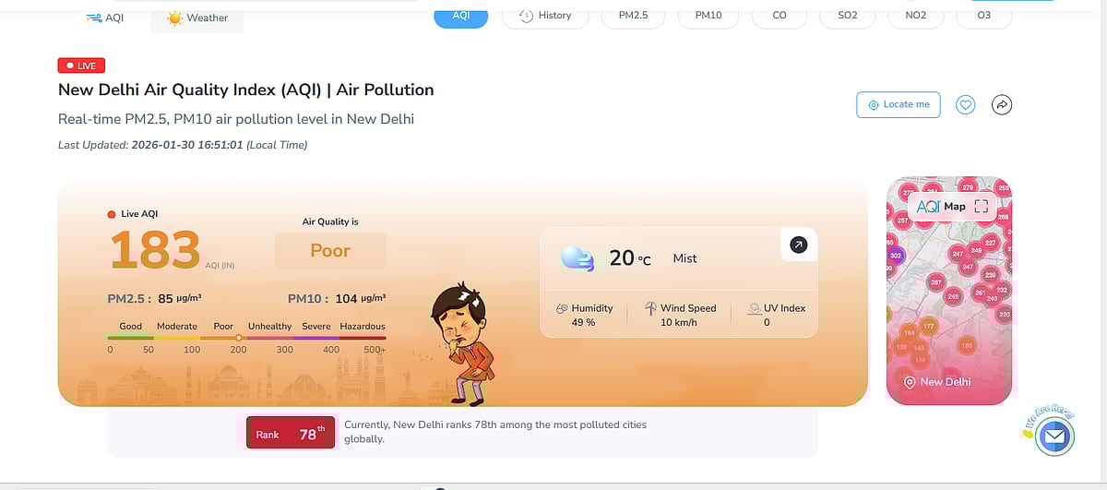The height and width of the screenshot is (490, 1107).
Task: Click the mail chat bubble icon
Action: [1054, 436]
